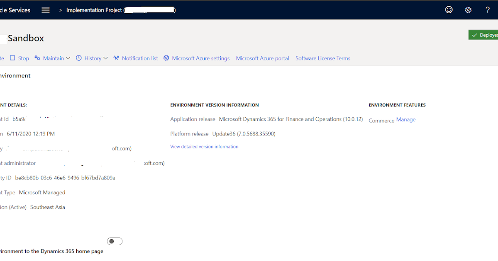Open the settings gear in the top bar

[468, 10]
